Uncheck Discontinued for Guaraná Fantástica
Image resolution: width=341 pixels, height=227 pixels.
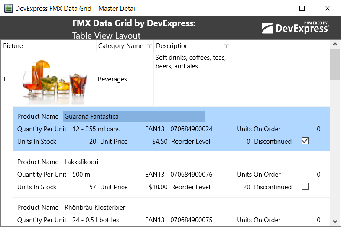click(305, 141)
